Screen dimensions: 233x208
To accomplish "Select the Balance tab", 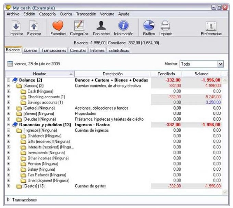I will tap(13, 50).
